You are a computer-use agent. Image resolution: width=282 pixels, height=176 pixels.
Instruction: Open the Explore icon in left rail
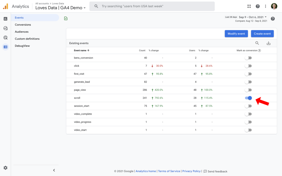[6, 28]
